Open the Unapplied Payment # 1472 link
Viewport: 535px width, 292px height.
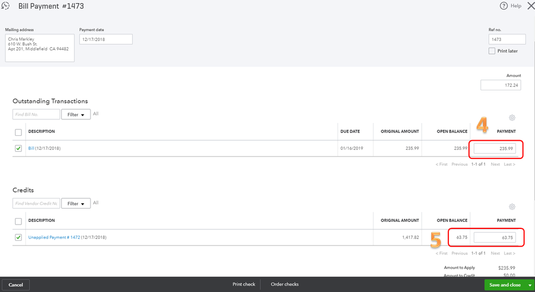tap(54, 237)
